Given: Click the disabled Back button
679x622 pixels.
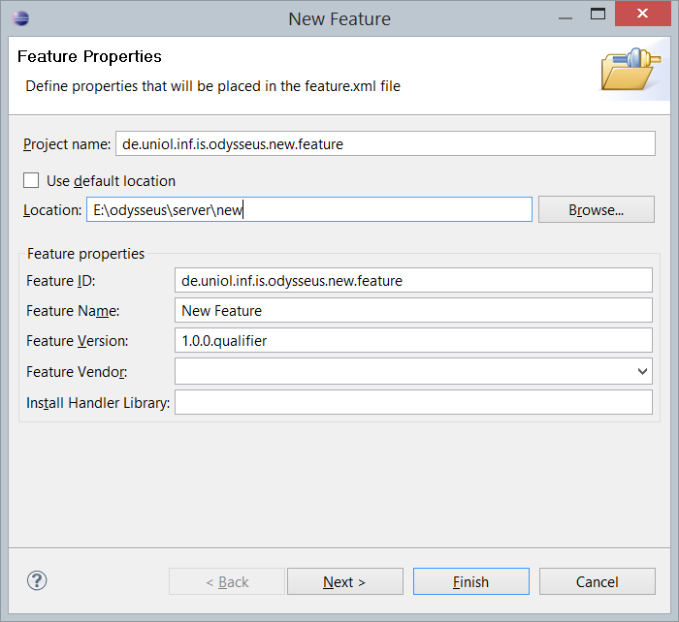Looking at the screenshot, I should [x=227, y=581].
